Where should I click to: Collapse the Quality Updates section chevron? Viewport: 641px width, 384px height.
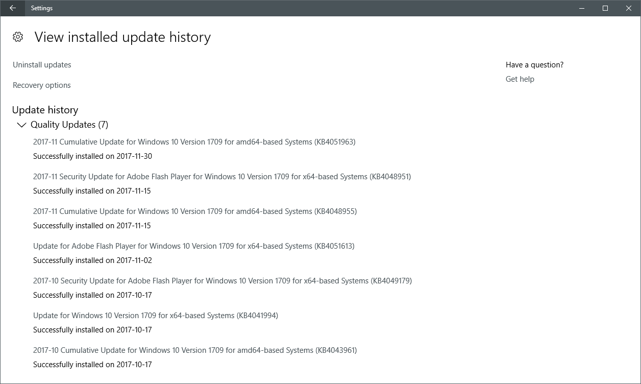pos(21,125)
